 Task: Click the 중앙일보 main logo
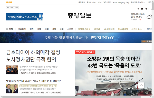point(80,16)
